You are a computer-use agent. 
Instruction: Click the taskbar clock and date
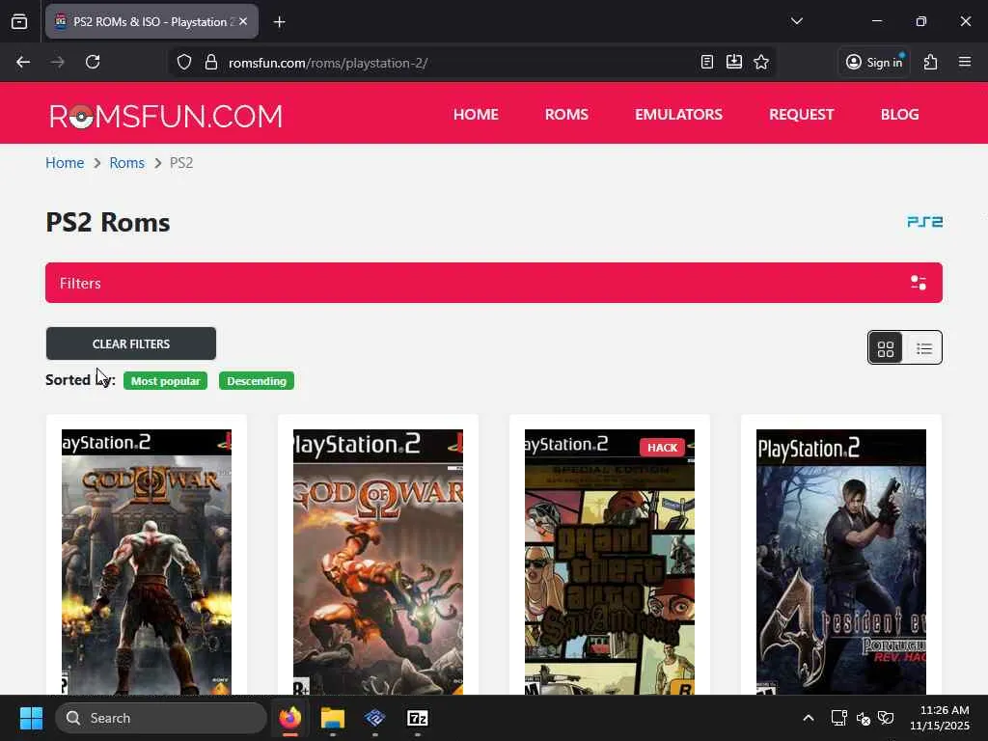tap(940, 718)
